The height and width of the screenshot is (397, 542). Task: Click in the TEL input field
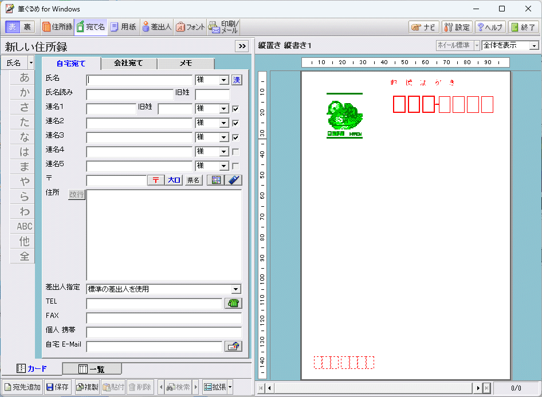click(154, 304)
